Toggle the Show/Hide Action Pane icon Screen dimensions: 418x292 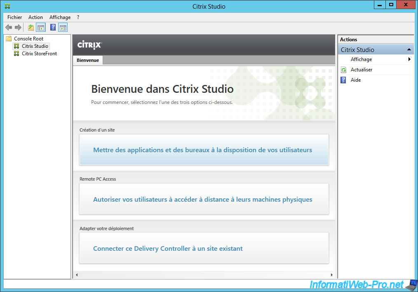pyautogui.click(x=63, y=28)
